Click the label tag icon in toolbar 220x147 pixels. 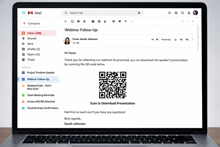coord(126,21)
